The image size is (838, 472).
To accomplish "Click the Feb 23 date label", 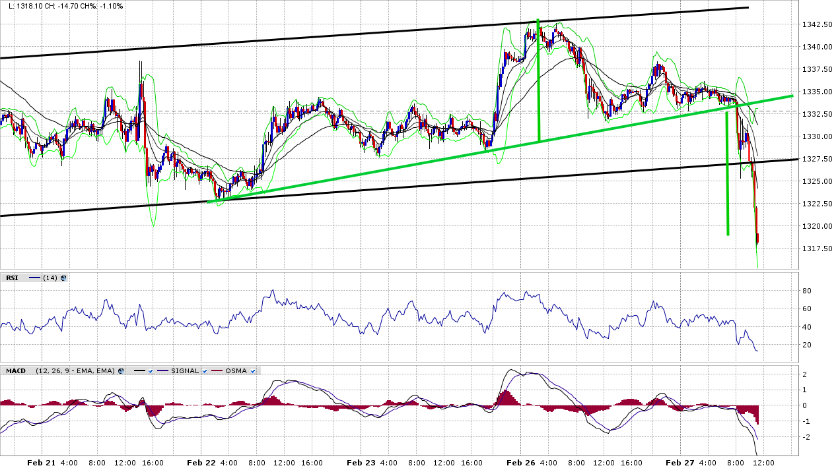I will (361, 463).
